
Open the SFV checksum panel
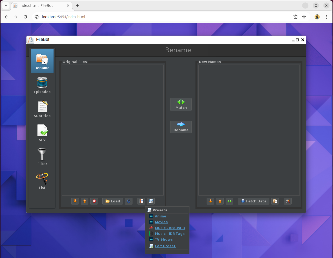42,133
